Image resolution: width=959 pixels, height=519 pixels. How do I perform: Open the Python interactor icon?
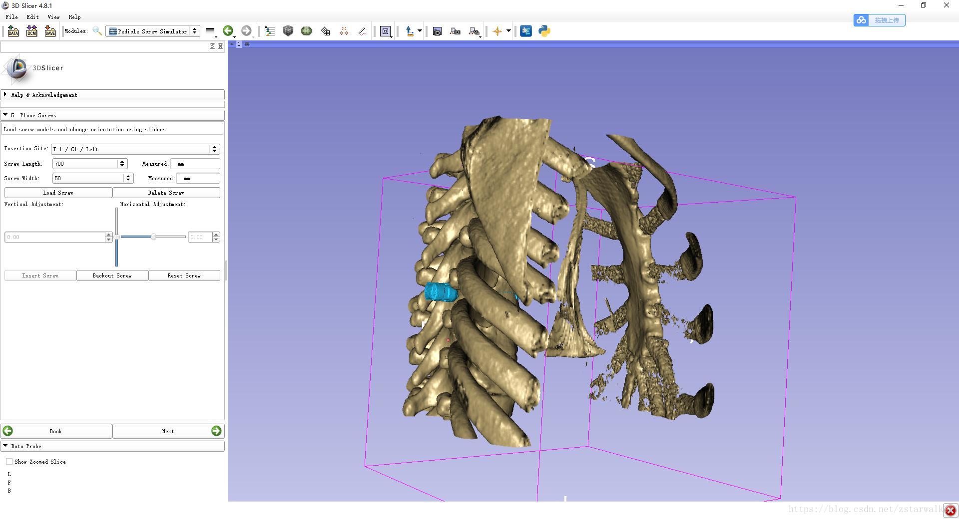pos(544,31)
